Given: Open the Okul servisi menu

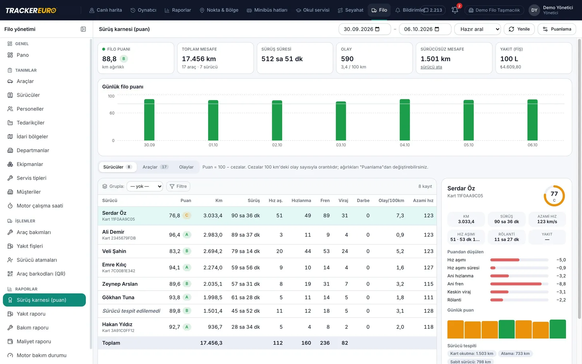Looking at the screenshot, I should (312, 10).
